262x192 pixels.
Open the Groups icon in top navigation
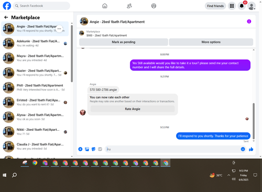pos(154,6)
